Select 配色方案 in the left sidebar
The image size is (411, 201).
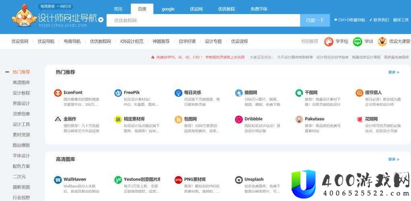point(21,166)
